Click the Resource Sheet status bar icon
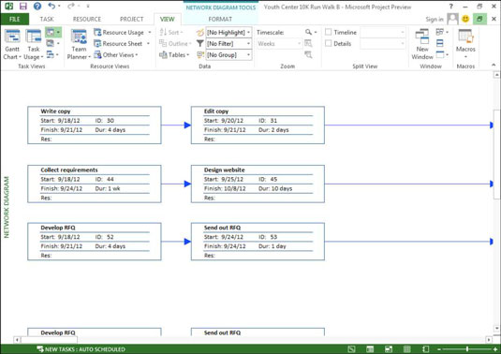Viewport: 501px width, 354px height. point(406,349)
